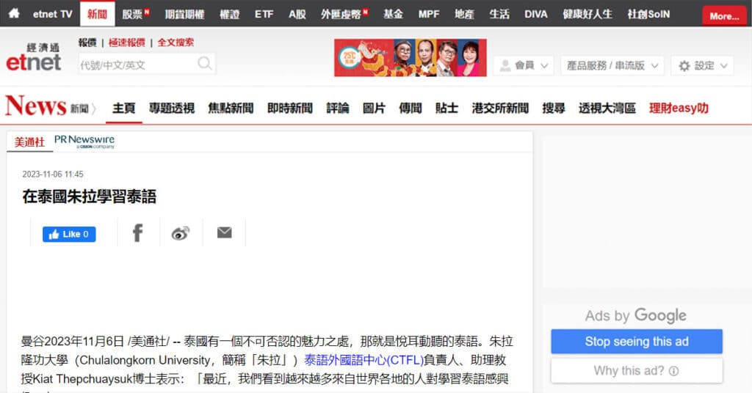752x393 pixels.
Task: Open the More... menu button
Action: [x=724, y=16]
